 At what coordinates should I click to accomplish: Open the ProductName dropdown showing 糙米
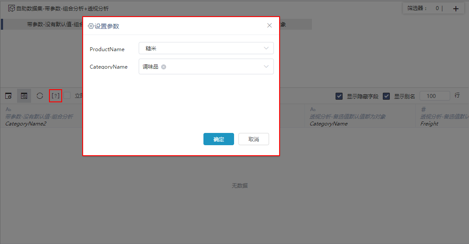click(206, 48)
